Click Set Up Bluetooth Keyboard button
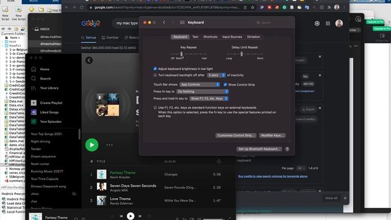 tap(259, 149)
